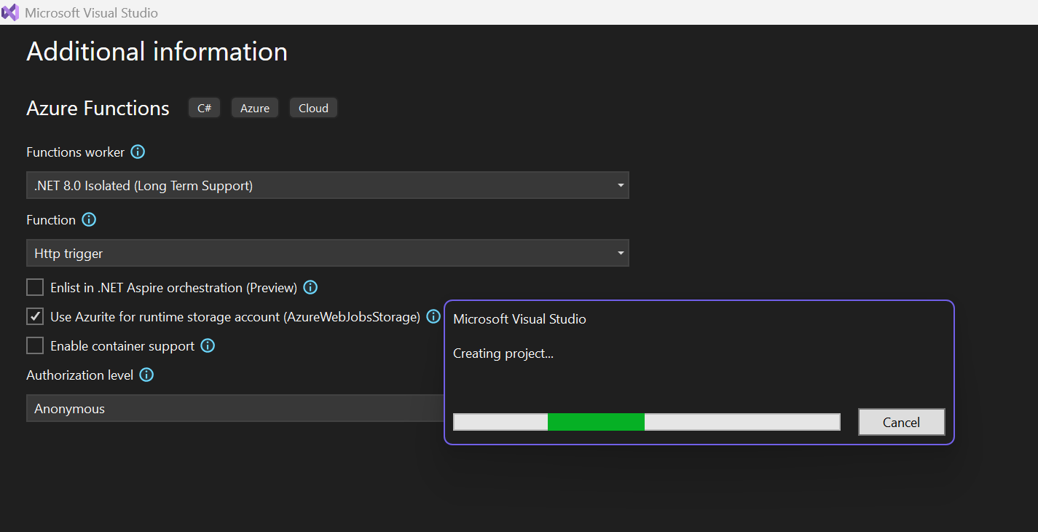Click the Azure tag
This screenshot has height=532, width=1038.
[255, 108]
